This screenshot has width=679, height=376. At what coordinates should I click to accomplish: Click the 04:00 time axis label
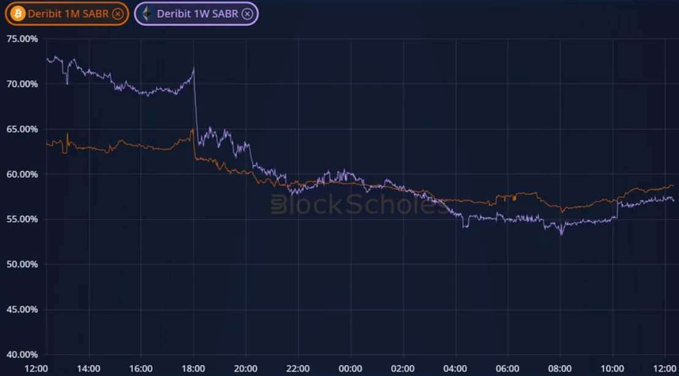coord(455,369)
